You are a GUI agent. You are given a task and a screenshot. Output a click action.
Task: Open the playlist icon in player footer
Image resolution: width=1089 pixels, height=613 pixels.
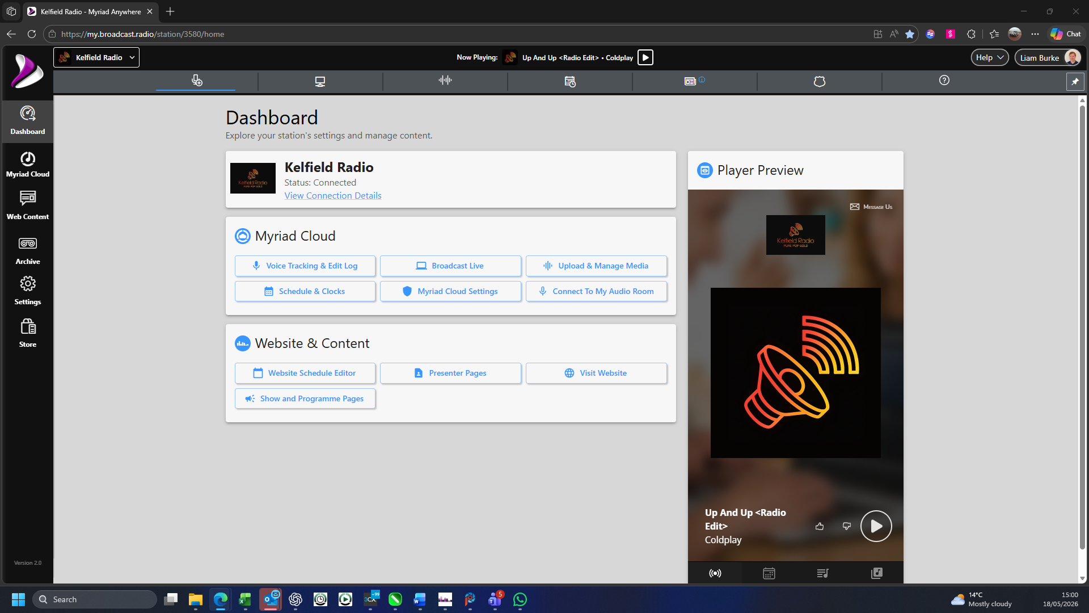[822, 573]
